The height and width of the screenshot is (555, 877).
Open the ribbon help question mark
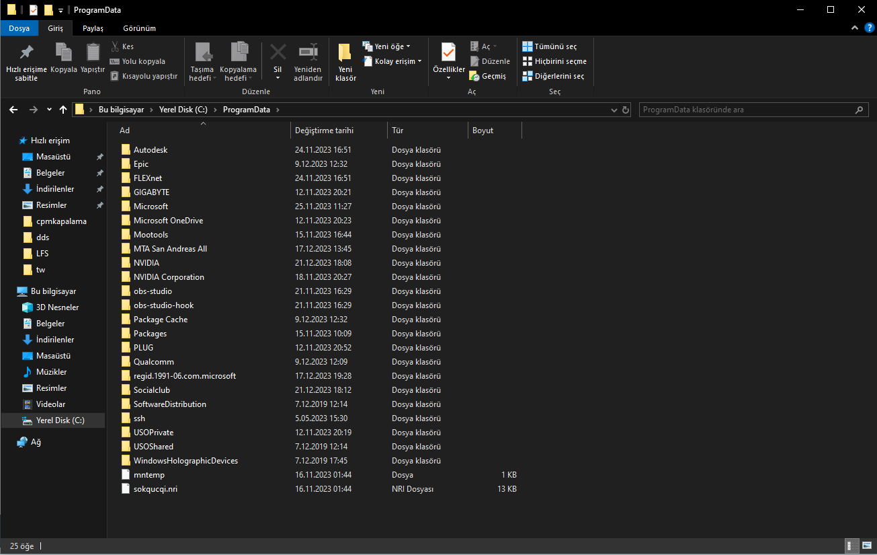coord(869,28)
